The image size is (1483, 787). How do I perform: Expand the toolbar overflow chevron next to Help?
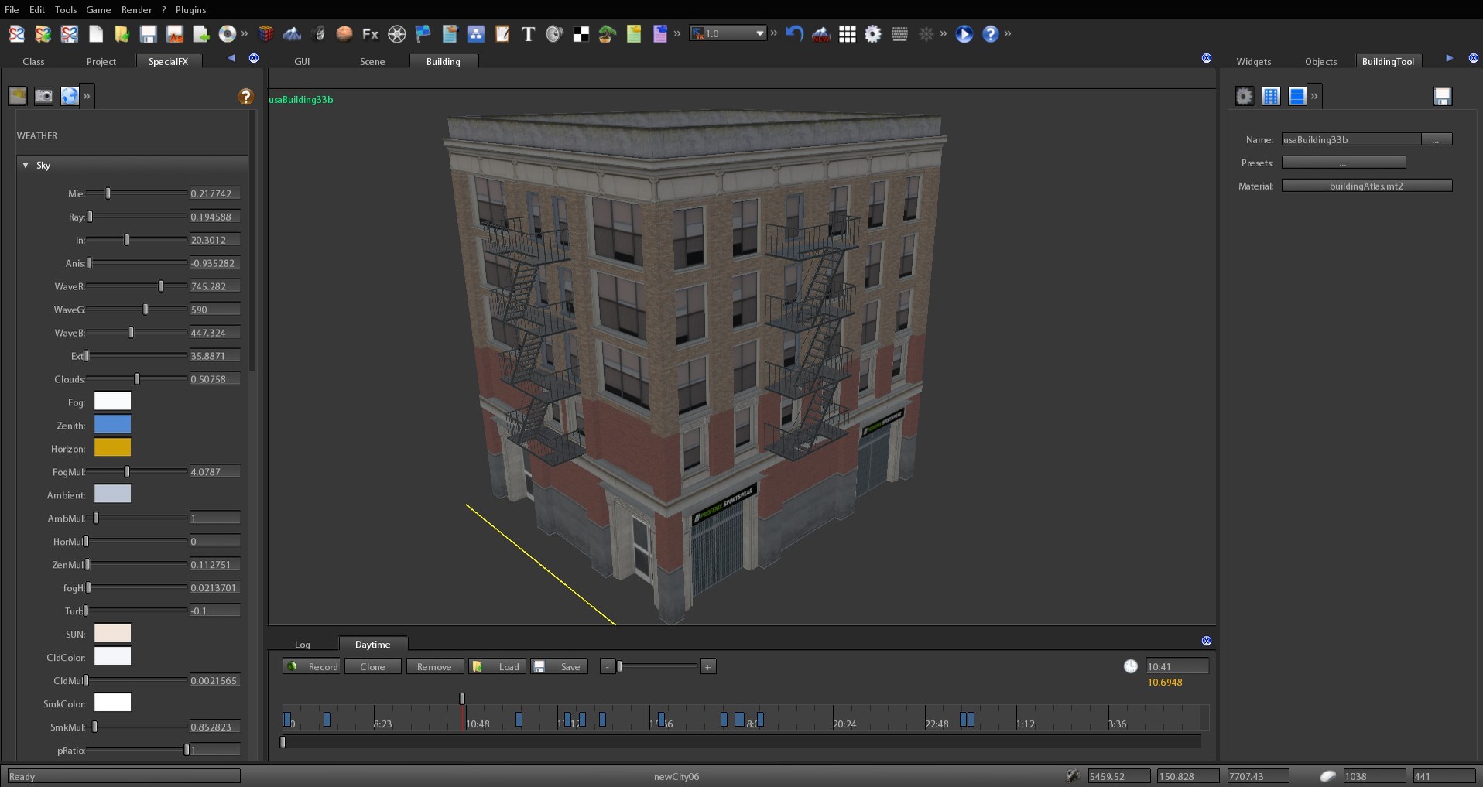pos(1009,34)
